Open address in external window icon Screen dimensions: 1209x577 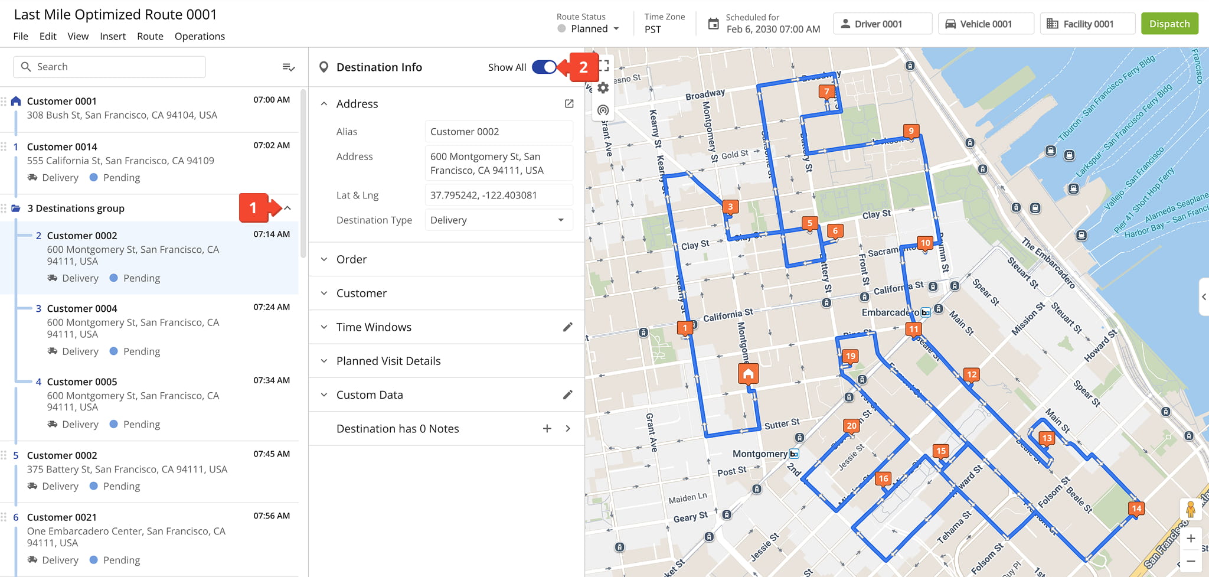(568, 104)
